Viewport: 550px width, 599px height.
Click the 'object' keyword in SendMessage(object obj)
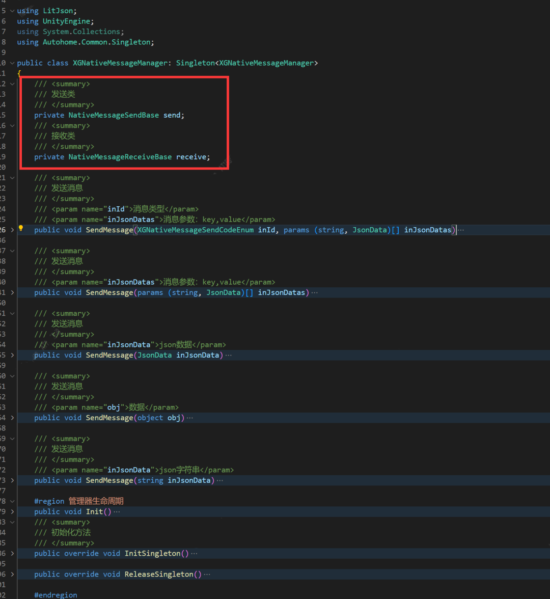[x=150, y=418]
